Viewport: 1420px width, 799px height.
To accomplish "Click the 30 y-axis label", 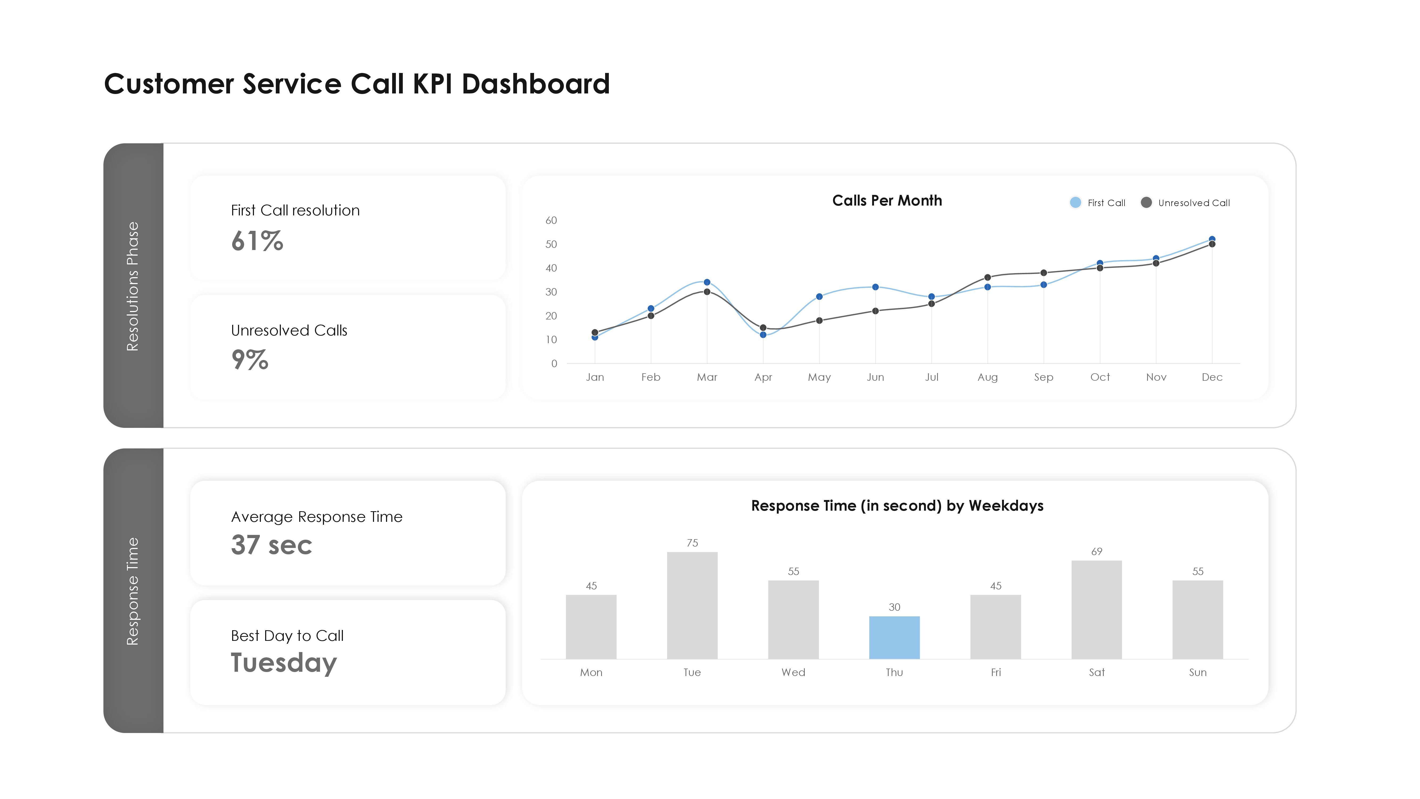I will tap(551, 292).
